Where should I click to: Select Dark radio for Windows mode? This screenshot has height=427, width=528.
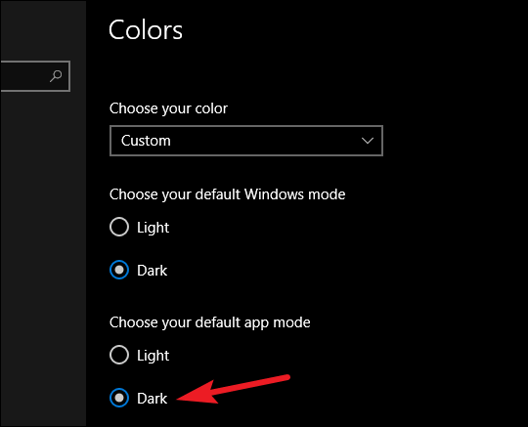click(x=119, y=270)
